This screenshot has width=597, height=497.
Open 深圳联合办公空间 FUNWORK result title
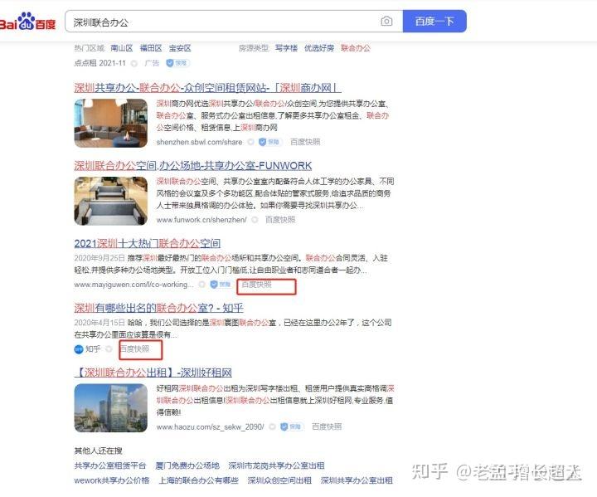[x=193, y=166]
